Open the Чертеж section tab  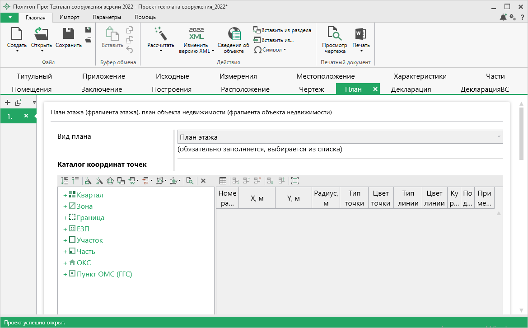[x=311, y=89]
